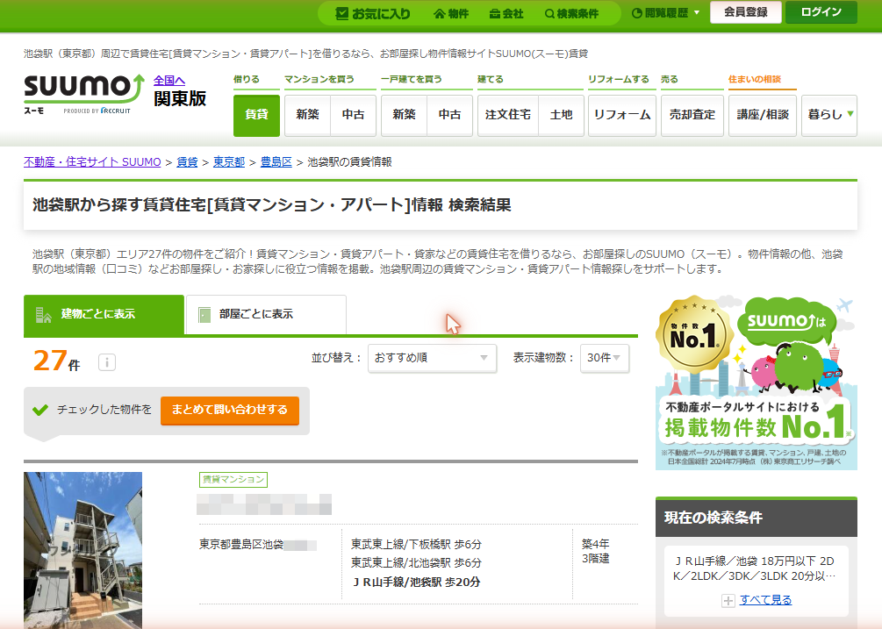Open the 並び替え おすすめ順 dropdown

(x=432, y=358)
